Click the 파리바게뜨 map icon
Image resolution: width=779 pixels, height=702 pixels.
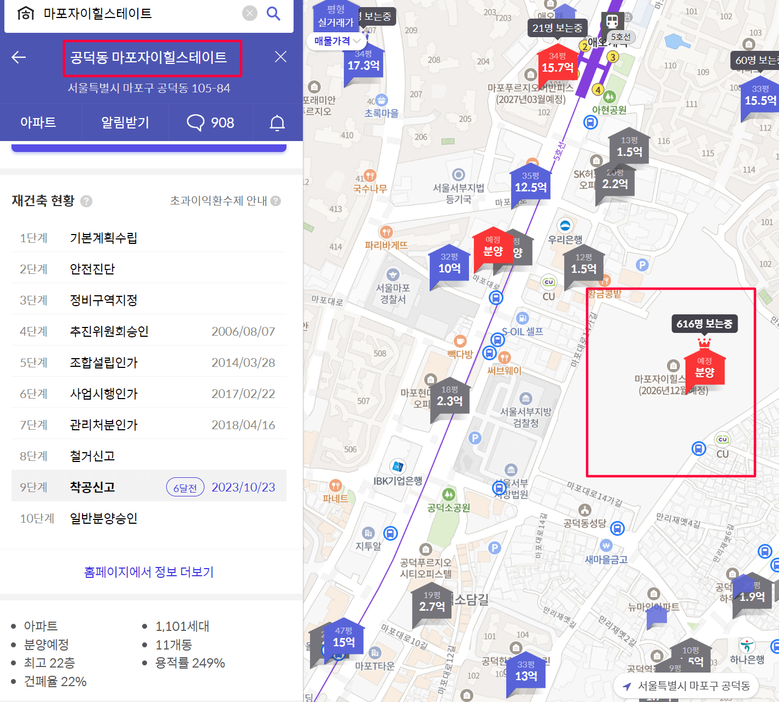pyautogui.click(x=386, y=232)
